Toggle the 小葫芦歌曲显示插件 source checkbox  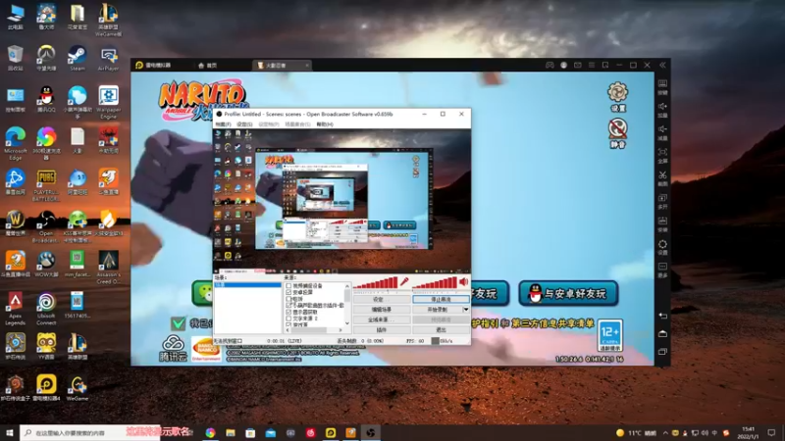(x=288, y=305)
